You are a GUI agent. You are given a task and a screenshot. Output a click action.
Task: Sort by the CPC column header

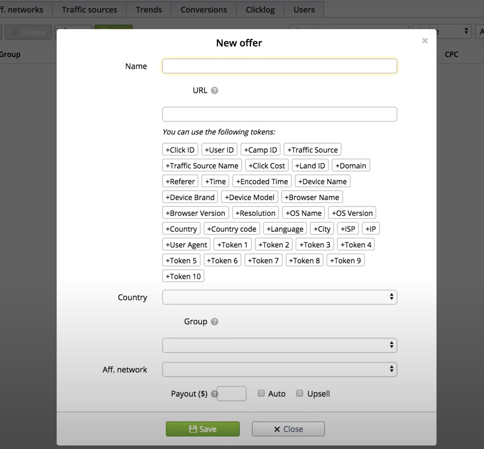coord(451,55)
